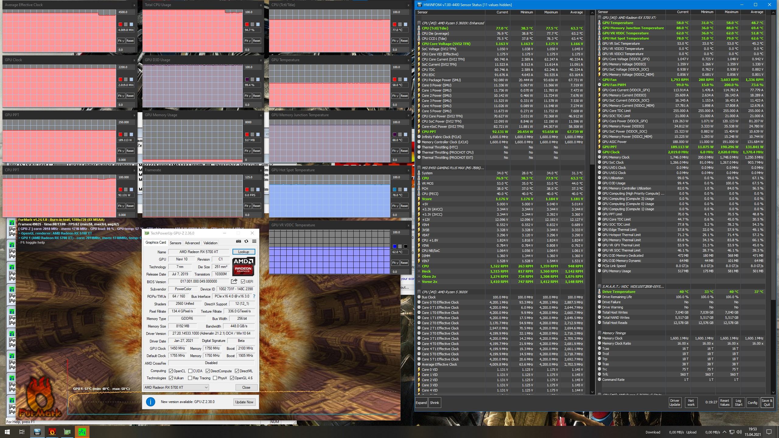Click Fit y in Average Effective Clock graph
The image size is (779, 438).
(x=121, y=41)
